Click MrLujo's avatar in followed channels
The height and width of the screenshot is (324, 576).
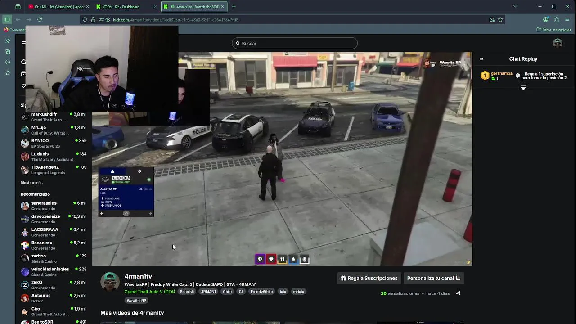25,130
